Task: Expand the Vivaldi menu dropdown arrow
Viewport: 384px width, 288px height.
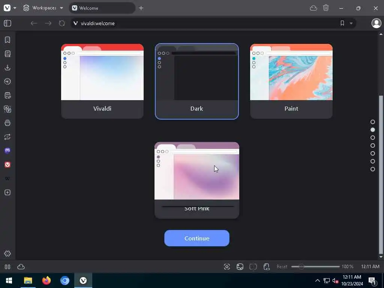Action: [15, 8]
